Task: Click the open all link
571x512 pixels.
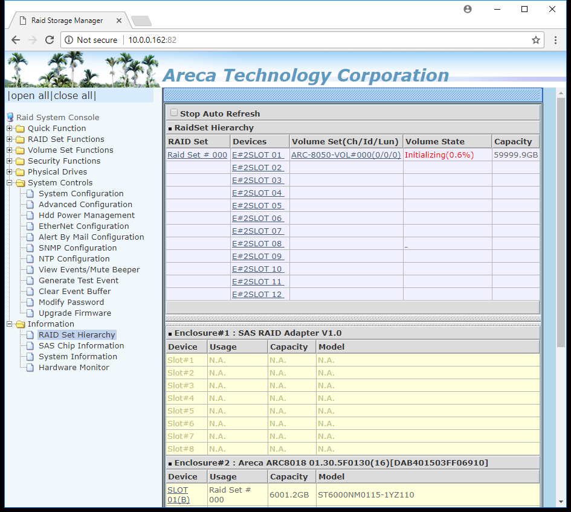Action: (x=31, y=96)
